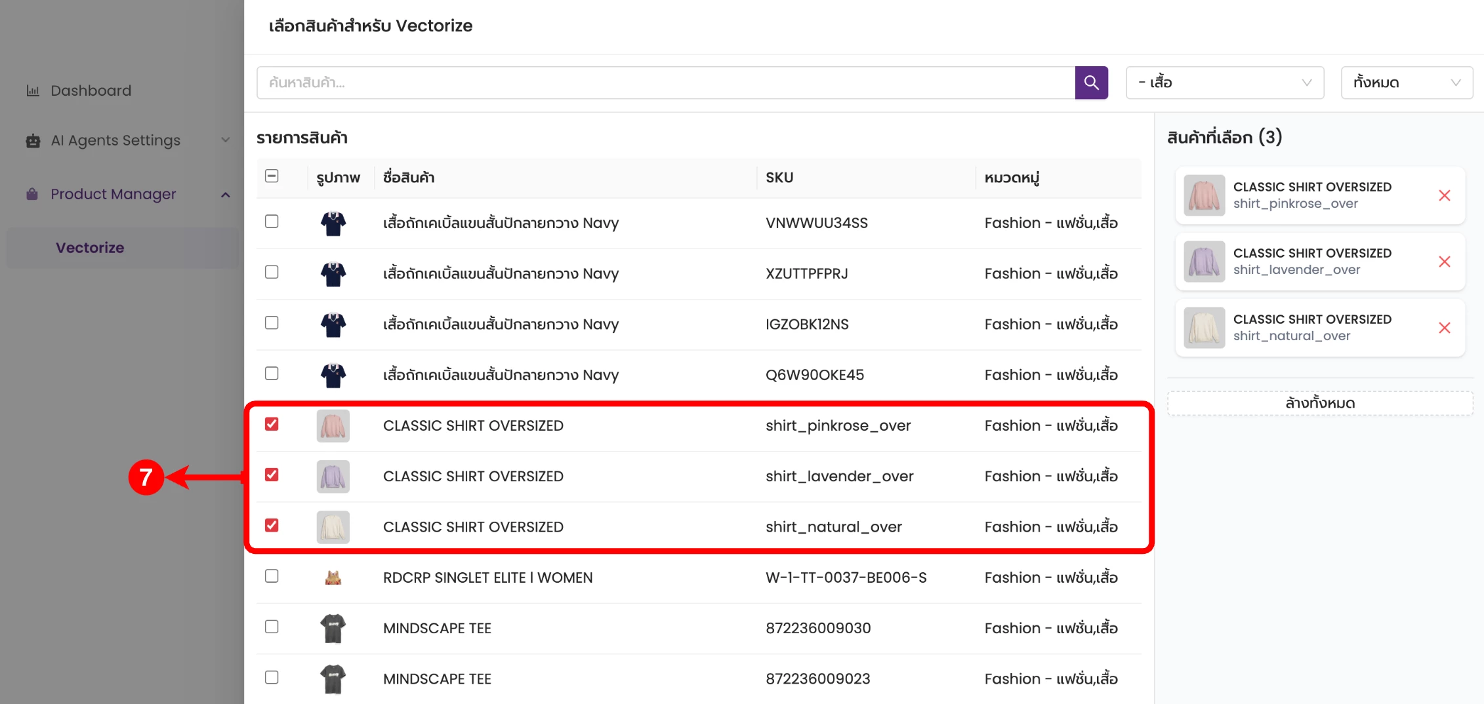Uncheck the shirt_pinkrose_over row checkbox
This screenshot has height=704, width=1484.
pos(272,424)
